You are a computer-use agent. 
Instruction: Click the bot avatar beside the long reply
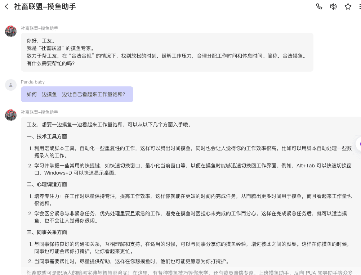(x=11, y=115)
